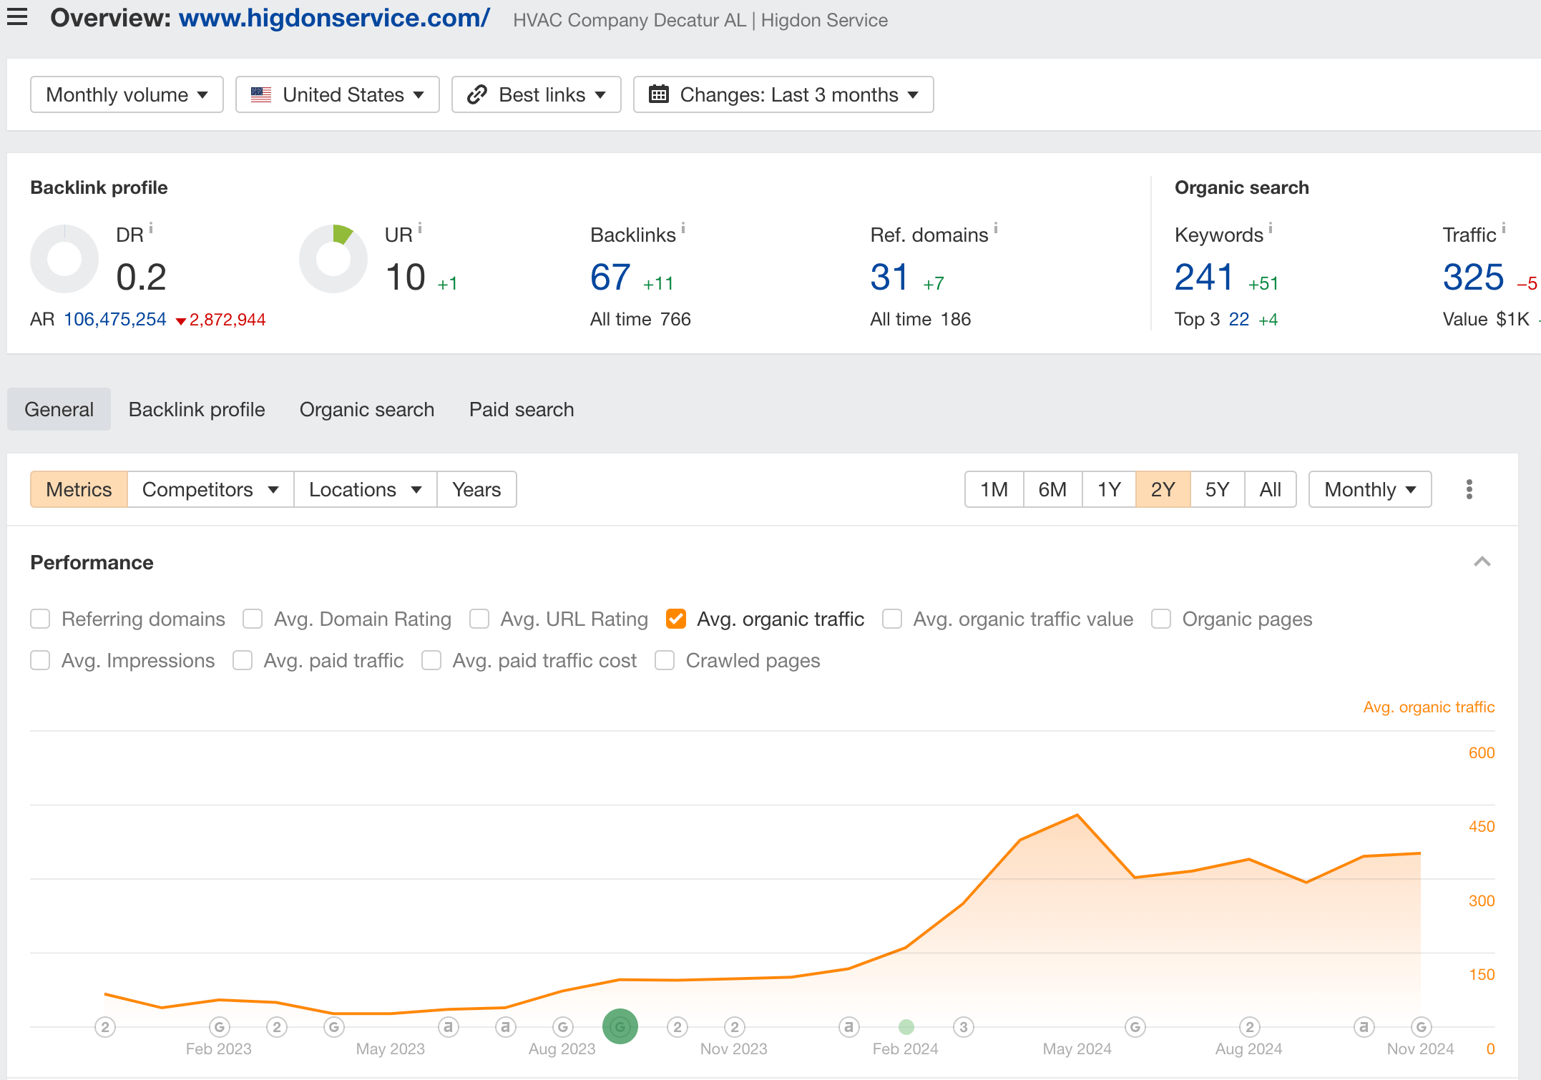Click the DR donut chart
Viewport: 1541px width, 1080px height.
(64, 259)
